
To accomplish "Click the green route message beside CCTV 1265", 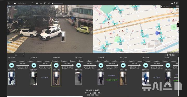I will click(112, 80).
